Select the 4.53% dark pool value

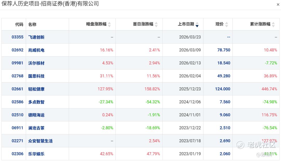click(108, 63)
